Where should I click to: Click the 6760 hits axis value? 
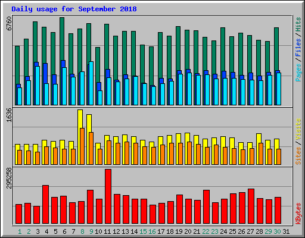tap(9, 24)
